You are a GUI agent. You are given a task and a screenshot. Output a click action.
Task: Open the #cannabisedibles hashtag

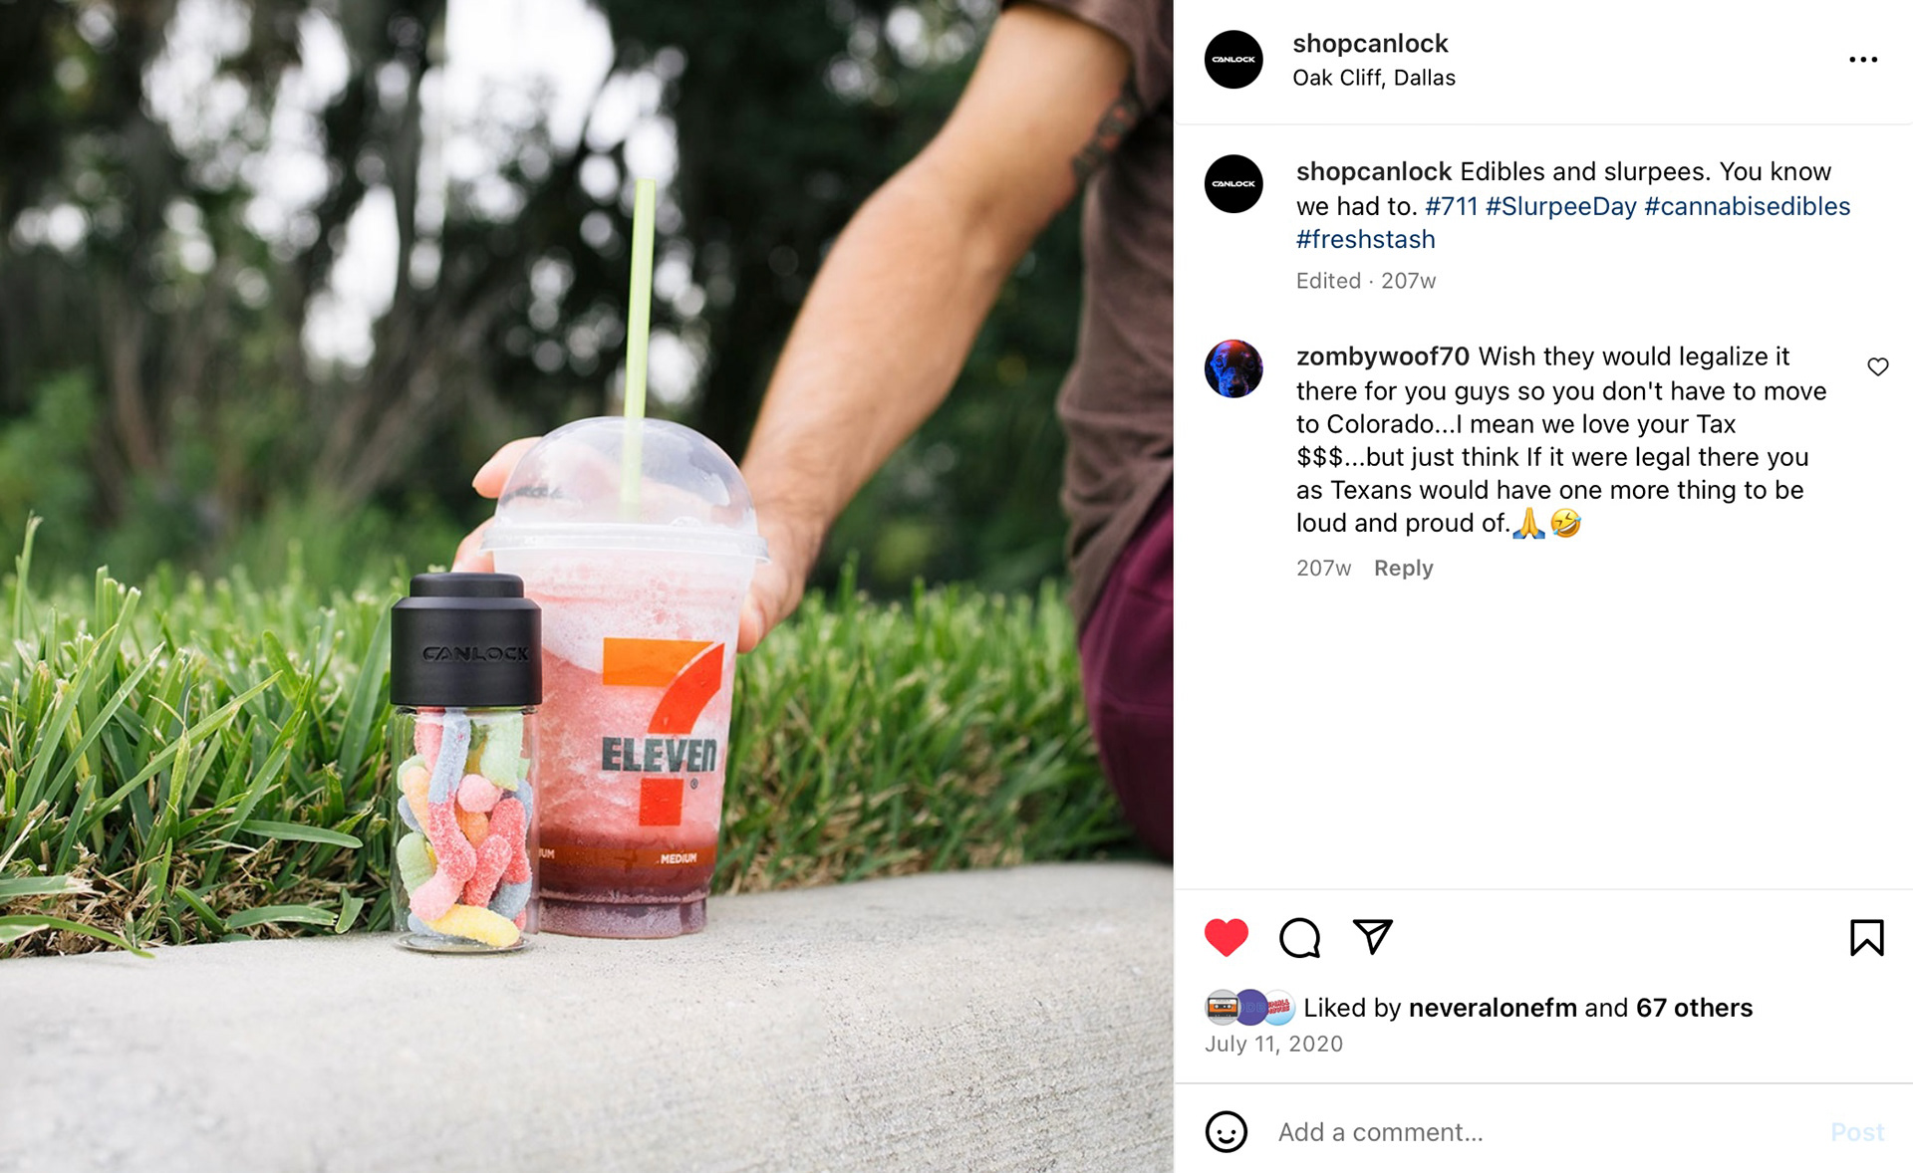tap(1747, 206)
